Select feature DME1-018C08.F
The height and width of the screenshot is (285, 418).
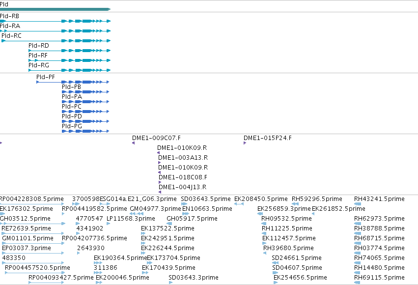coord(183,177)
